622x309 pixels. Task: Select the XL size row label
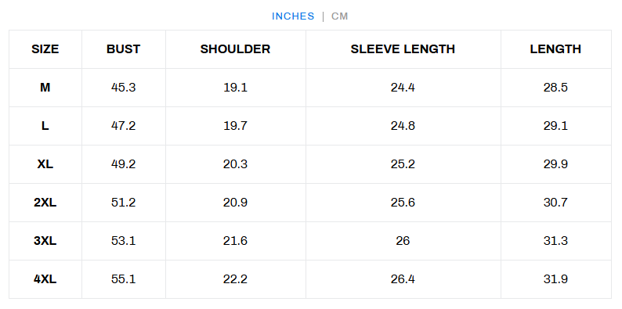(45, 164)
